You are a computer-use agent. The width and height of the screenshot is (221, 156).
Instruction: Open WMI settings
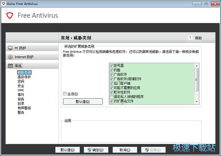point(20,90)
